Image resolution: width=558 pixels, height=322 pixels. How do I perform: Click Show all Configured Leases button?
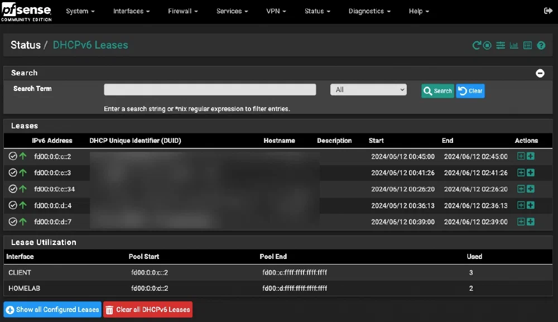click(x=52, y=309)
